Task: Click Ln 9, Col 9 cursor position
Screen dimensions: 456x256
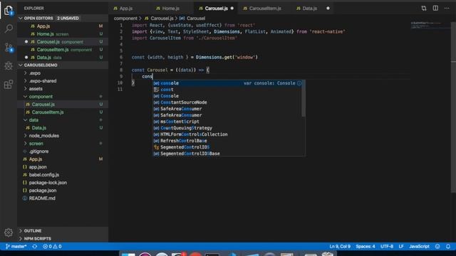Action: coord(340,247)
